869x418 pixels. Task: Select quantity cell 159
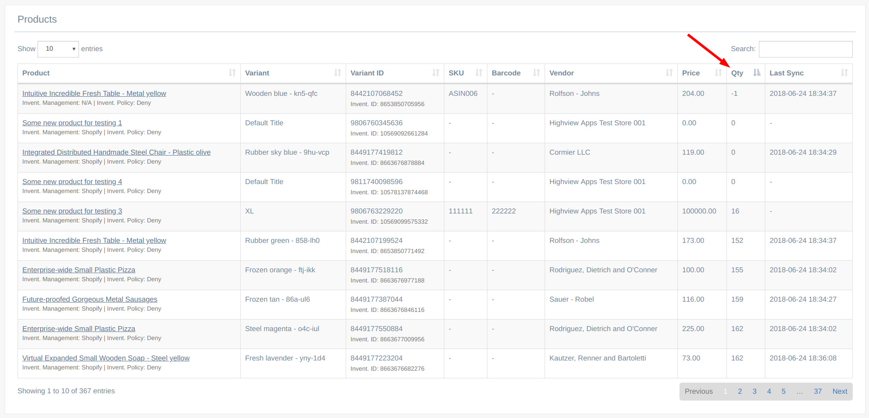tap(737, 299)
